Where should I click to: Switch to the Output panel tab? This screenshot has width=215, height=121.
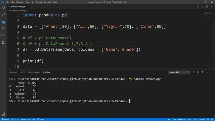click(x=23, y=72)
